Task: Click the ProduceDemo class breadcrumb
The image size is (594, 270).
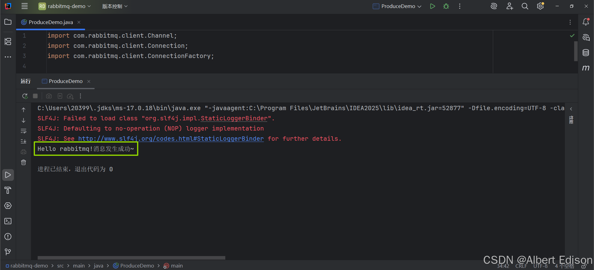Action: [134, 266]
